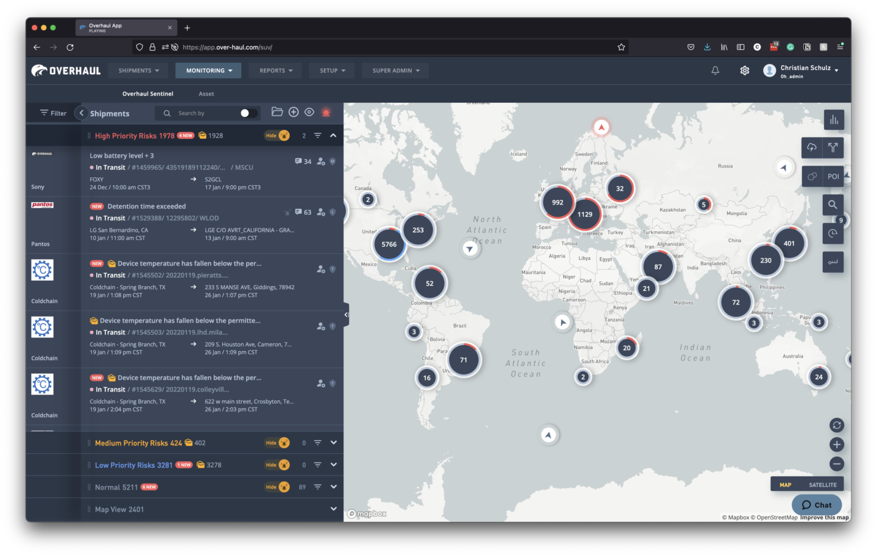Reload page with browser refresh button
Screen dimensions: 877x556
point(70,47)
